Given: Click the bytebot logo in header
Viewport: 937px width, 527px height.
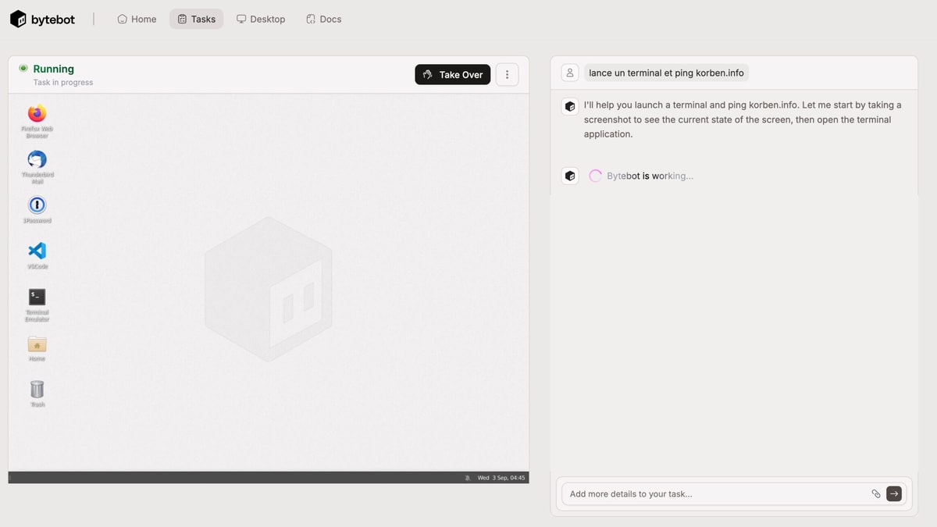Looking at the screenshot, I should (x=43, y=20).
